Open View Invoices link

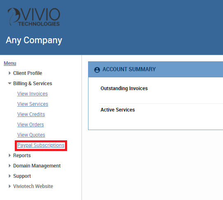[33, 94]
